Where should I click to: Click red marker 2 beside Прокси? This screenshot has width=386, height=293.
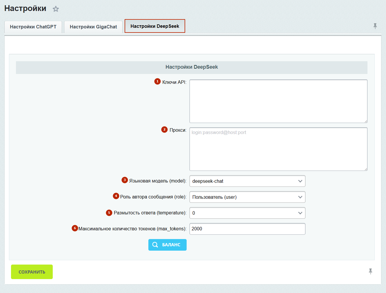tap(164, 129)
